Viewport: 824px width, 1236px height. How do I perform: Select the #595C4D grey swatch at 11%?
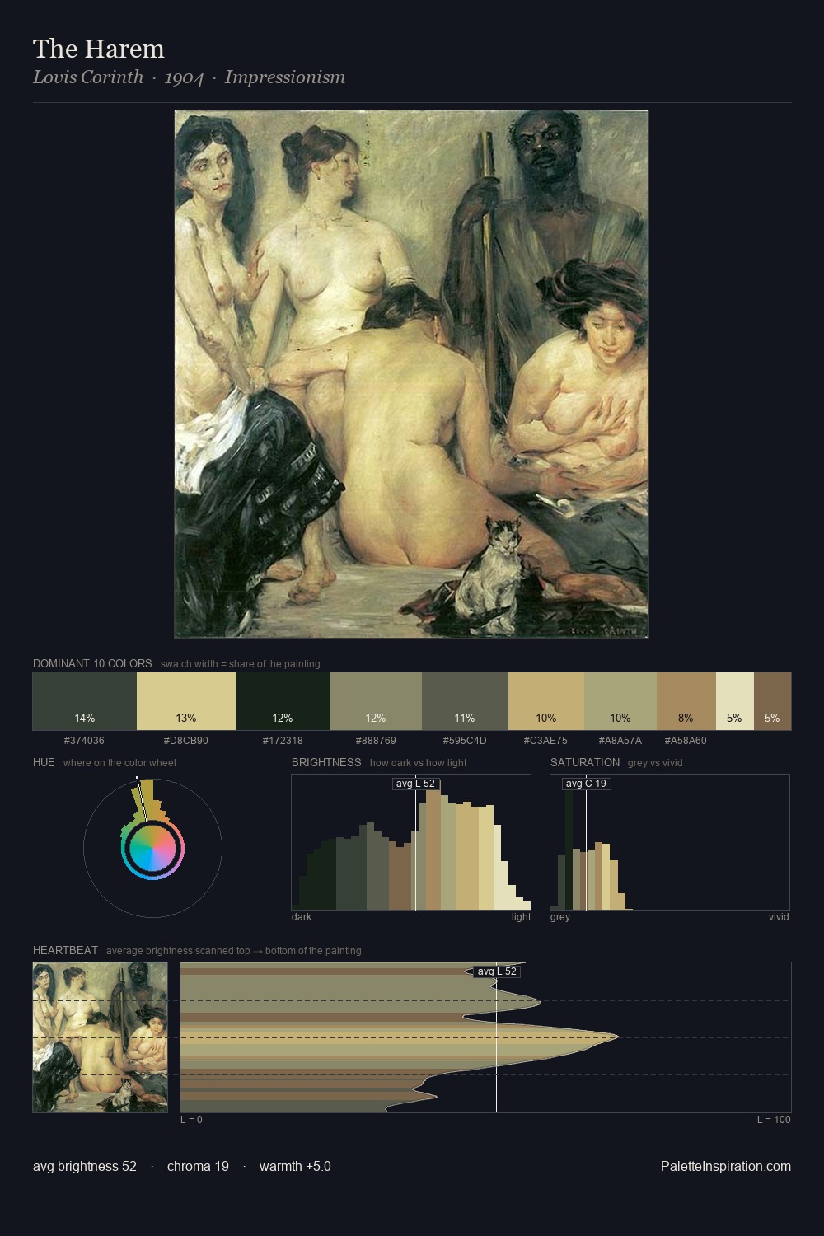[465, 701]
